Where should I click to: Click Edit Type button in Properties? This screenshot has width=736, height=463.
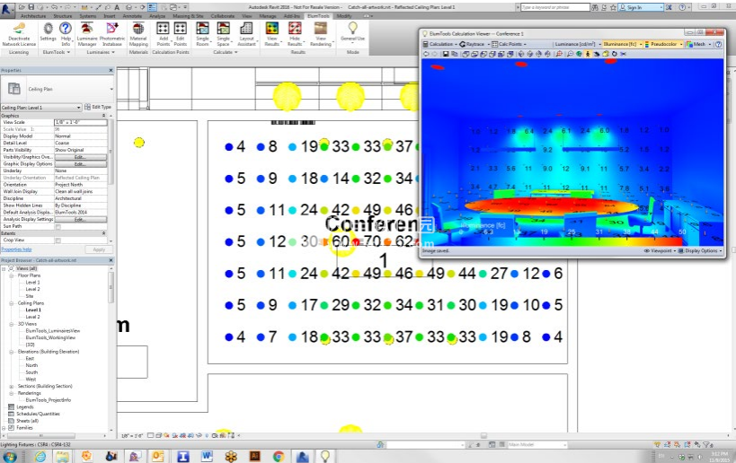coord(99,107)
